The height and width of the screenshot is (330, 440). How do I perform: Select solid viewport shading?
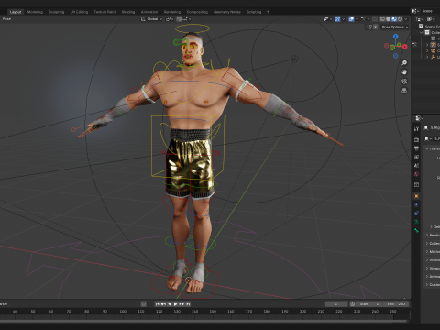pyautogui.click(x=389, y=19)
